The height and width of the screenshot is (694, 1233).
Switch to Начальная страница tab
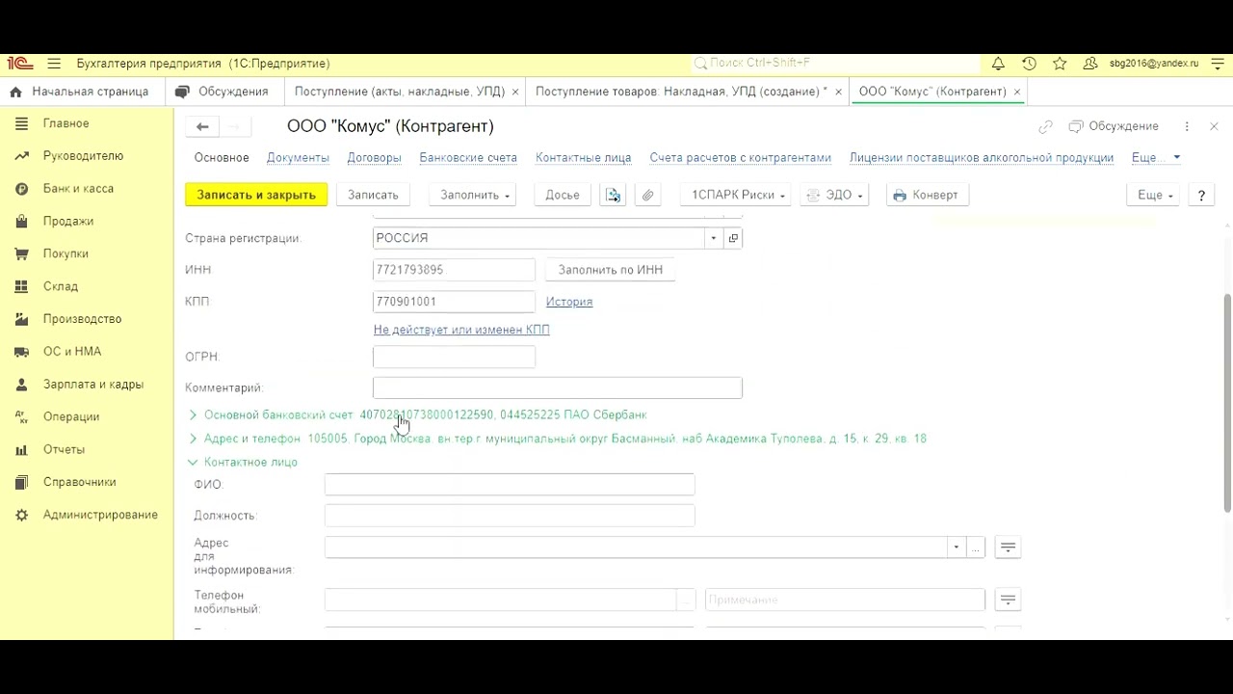tap(80, 92)
